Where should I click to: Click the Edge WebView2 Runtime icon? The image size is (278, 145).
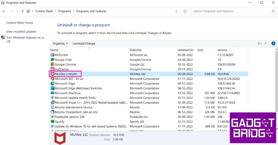coord(52,88)
